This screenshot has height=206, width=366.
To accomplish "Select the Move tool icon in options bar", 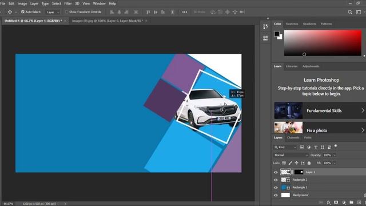I will pyautogui.click(x=10, y=12).
